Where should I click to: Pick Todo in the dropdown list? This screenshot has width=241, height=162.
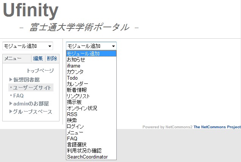pyautogui.click(x=91, y=78)
